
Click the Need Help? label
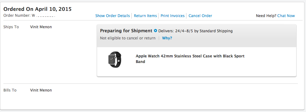point(266,16)
